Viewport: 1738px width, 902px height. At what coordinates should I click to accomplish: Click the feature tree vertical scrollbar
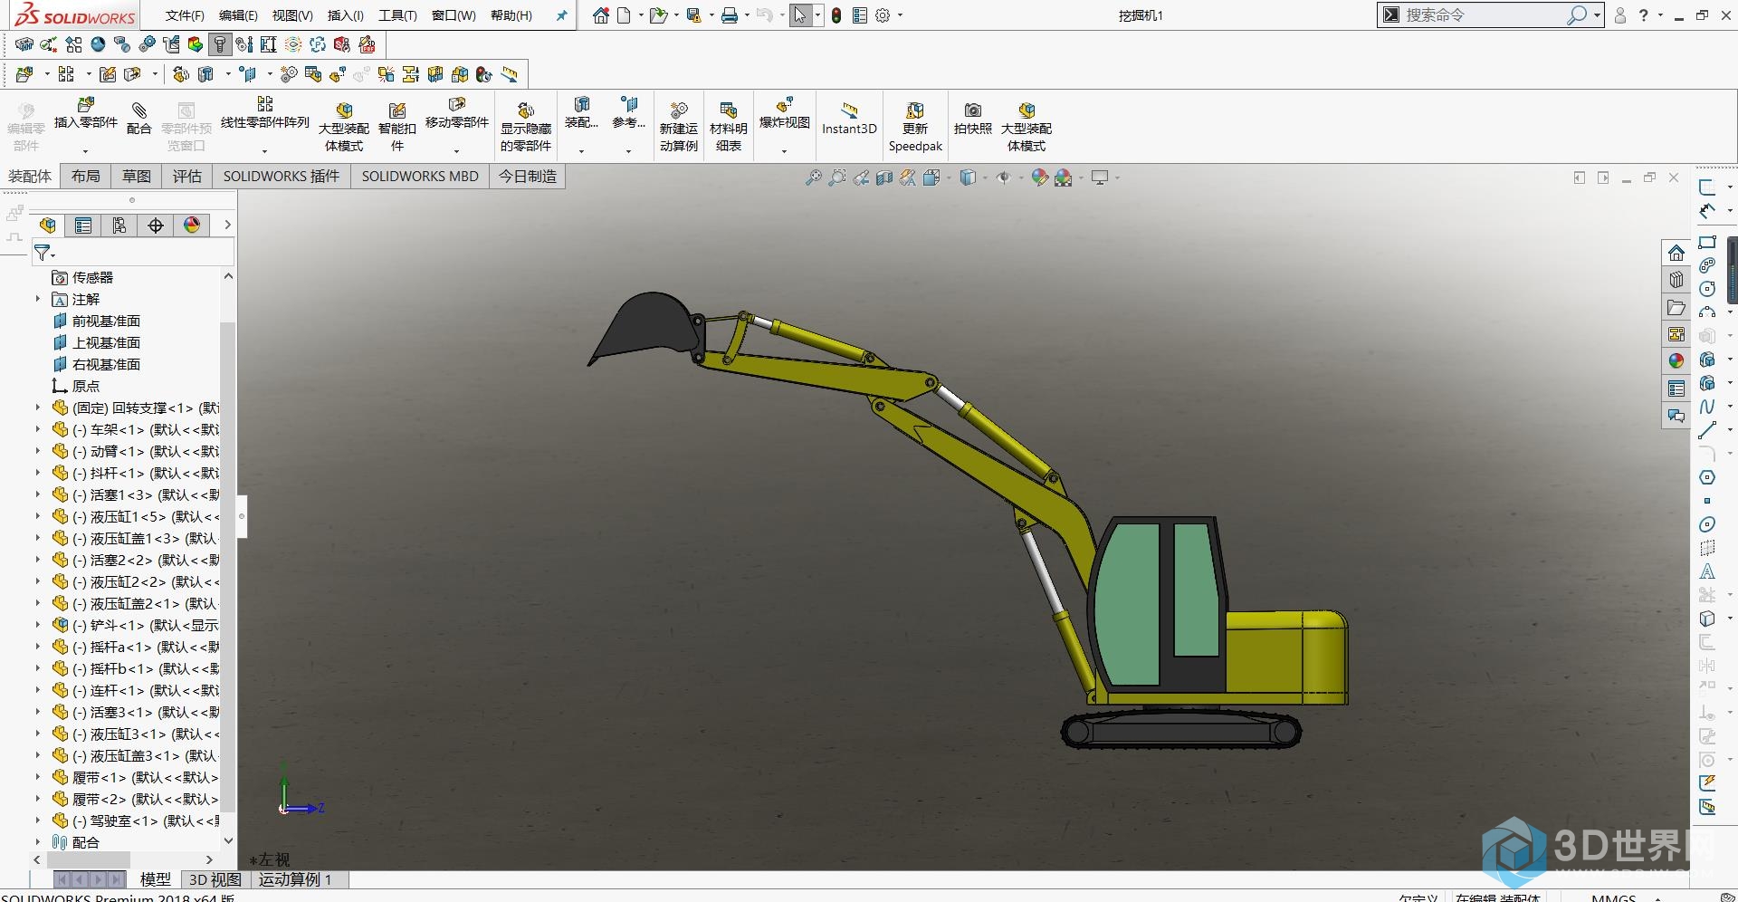click(228, 567)
